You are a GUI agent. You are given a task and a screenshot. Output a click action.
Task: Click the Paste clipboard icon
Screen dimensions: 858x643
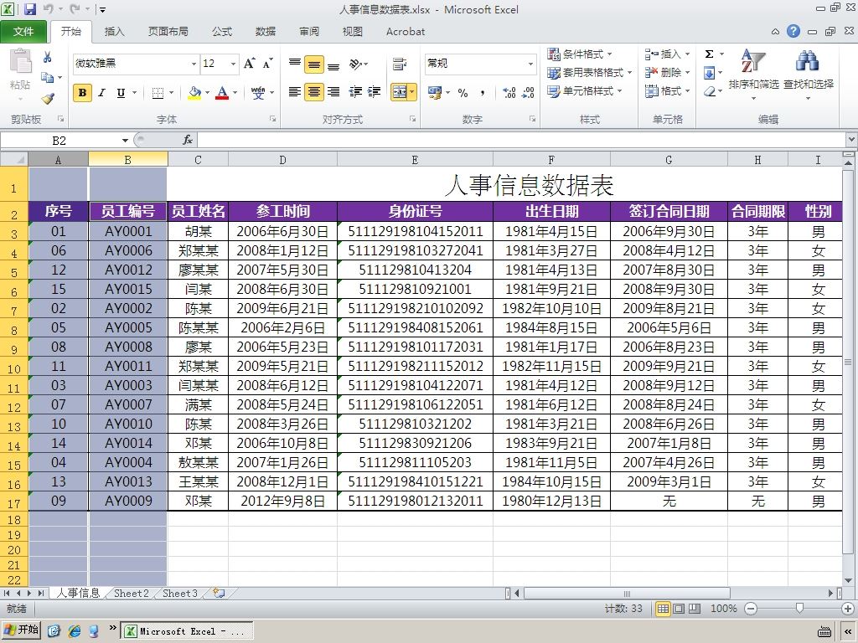point(20,61)
